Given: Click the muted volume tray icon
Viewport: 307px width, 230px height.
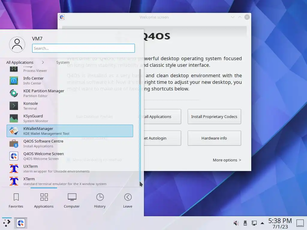Looking at the screenshot, I should click(236, 223).
